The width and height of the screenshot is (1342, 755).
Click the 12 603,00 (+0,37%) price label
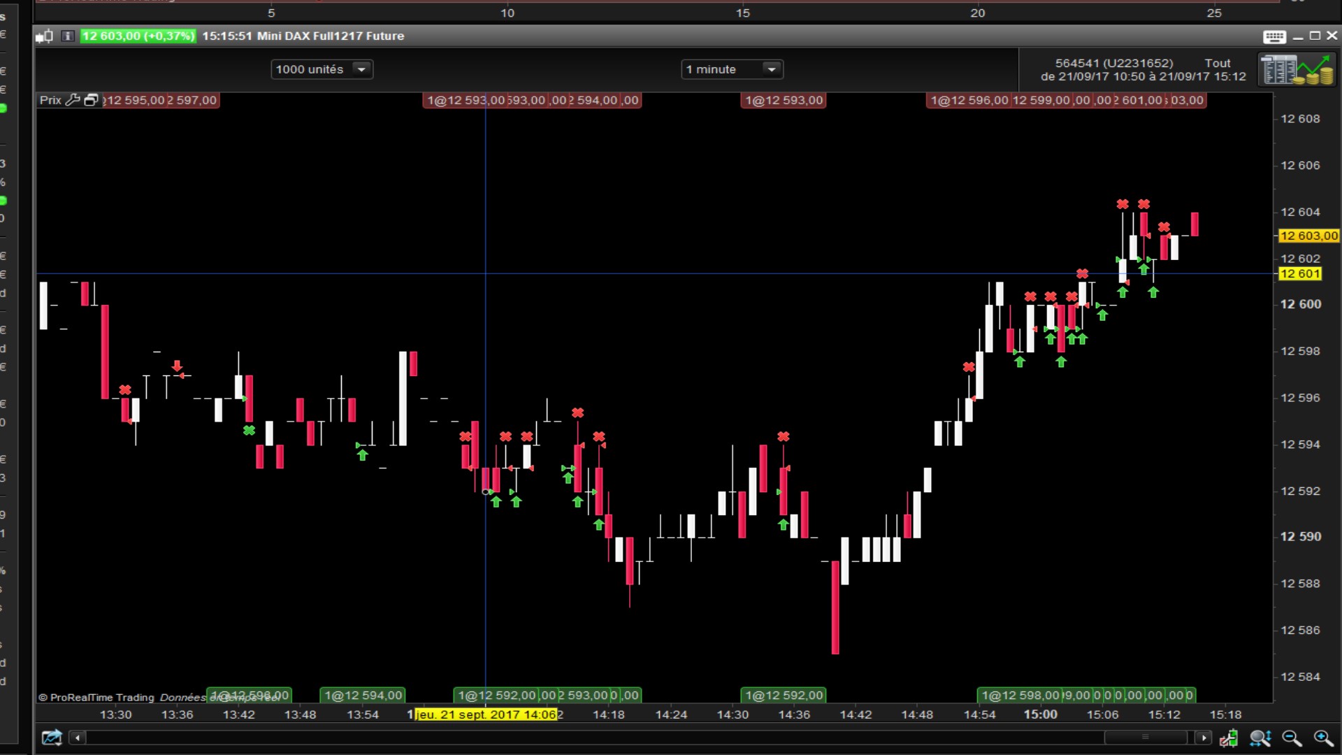138,36
